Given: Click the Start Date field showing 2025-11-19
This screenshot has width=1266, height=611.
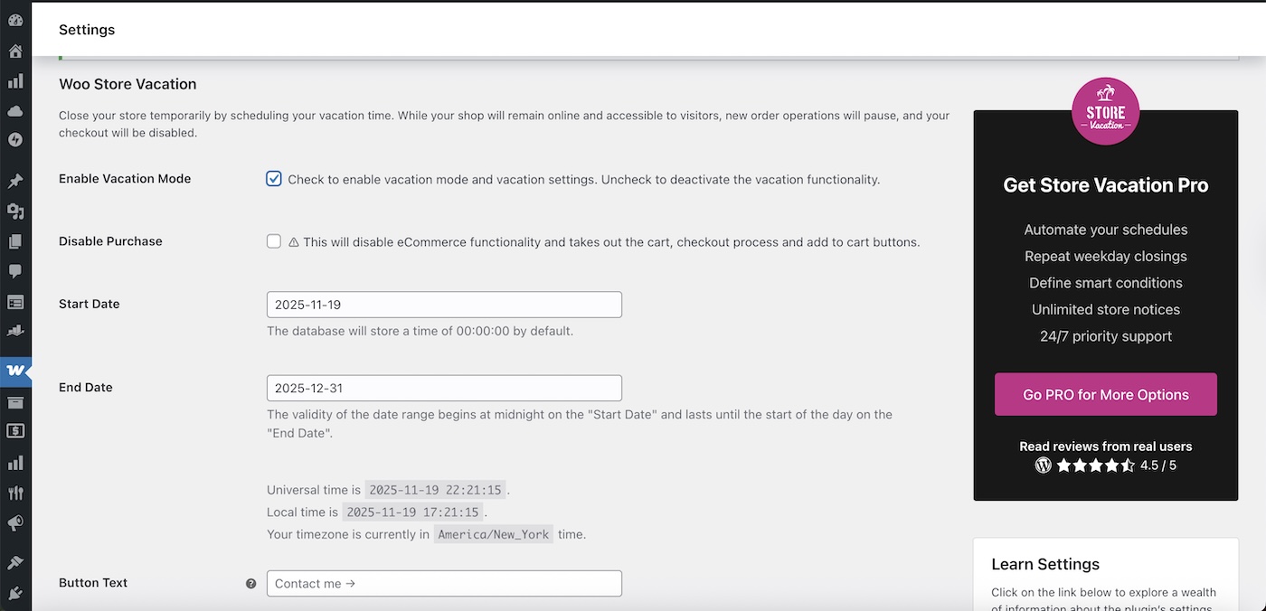Looking at the screenshot, I should click(443, 304).
